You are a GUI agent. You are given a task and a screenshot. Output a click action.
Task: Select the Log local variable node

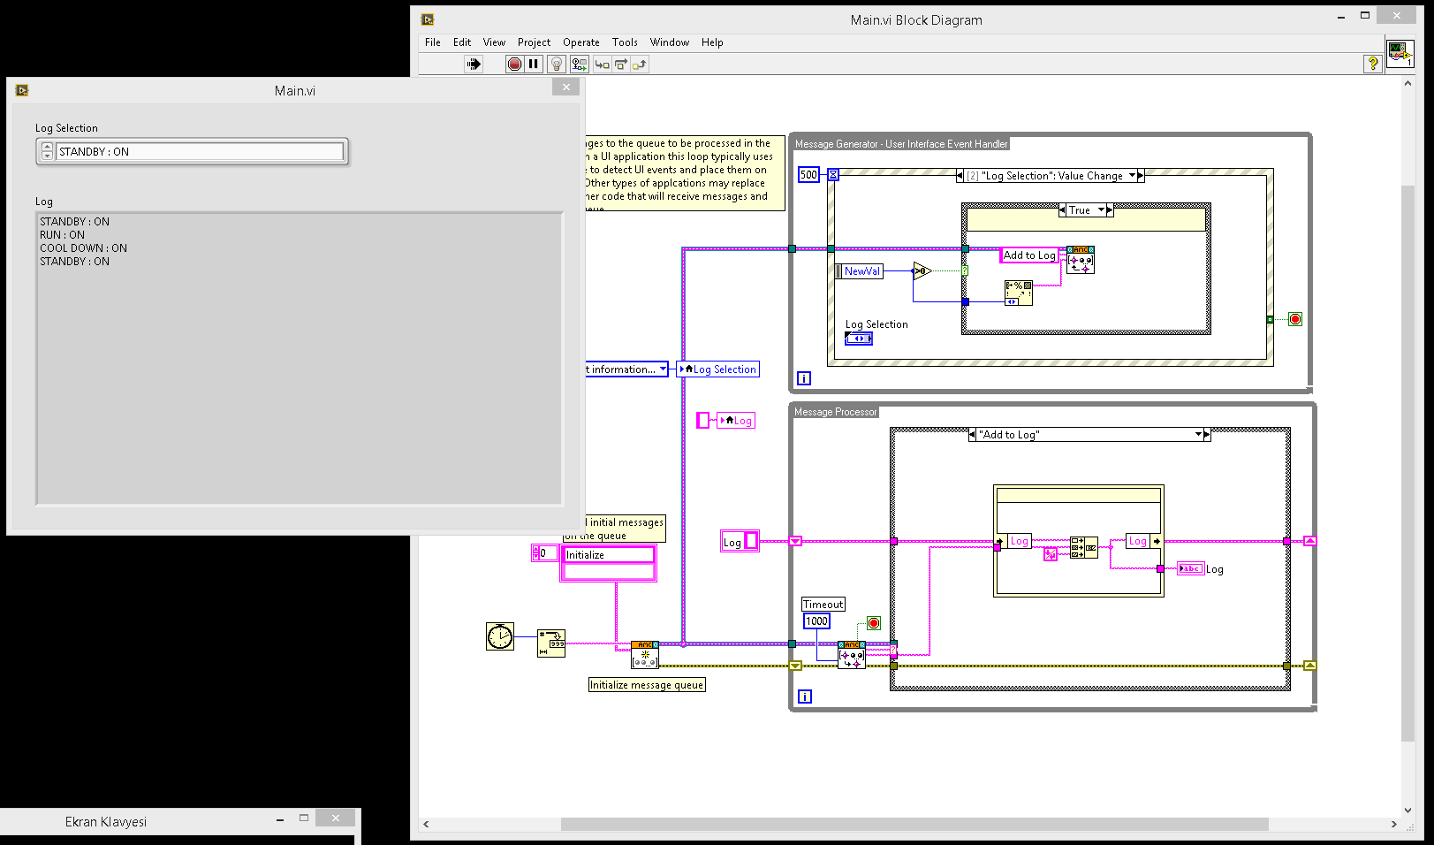coord(736,421)
